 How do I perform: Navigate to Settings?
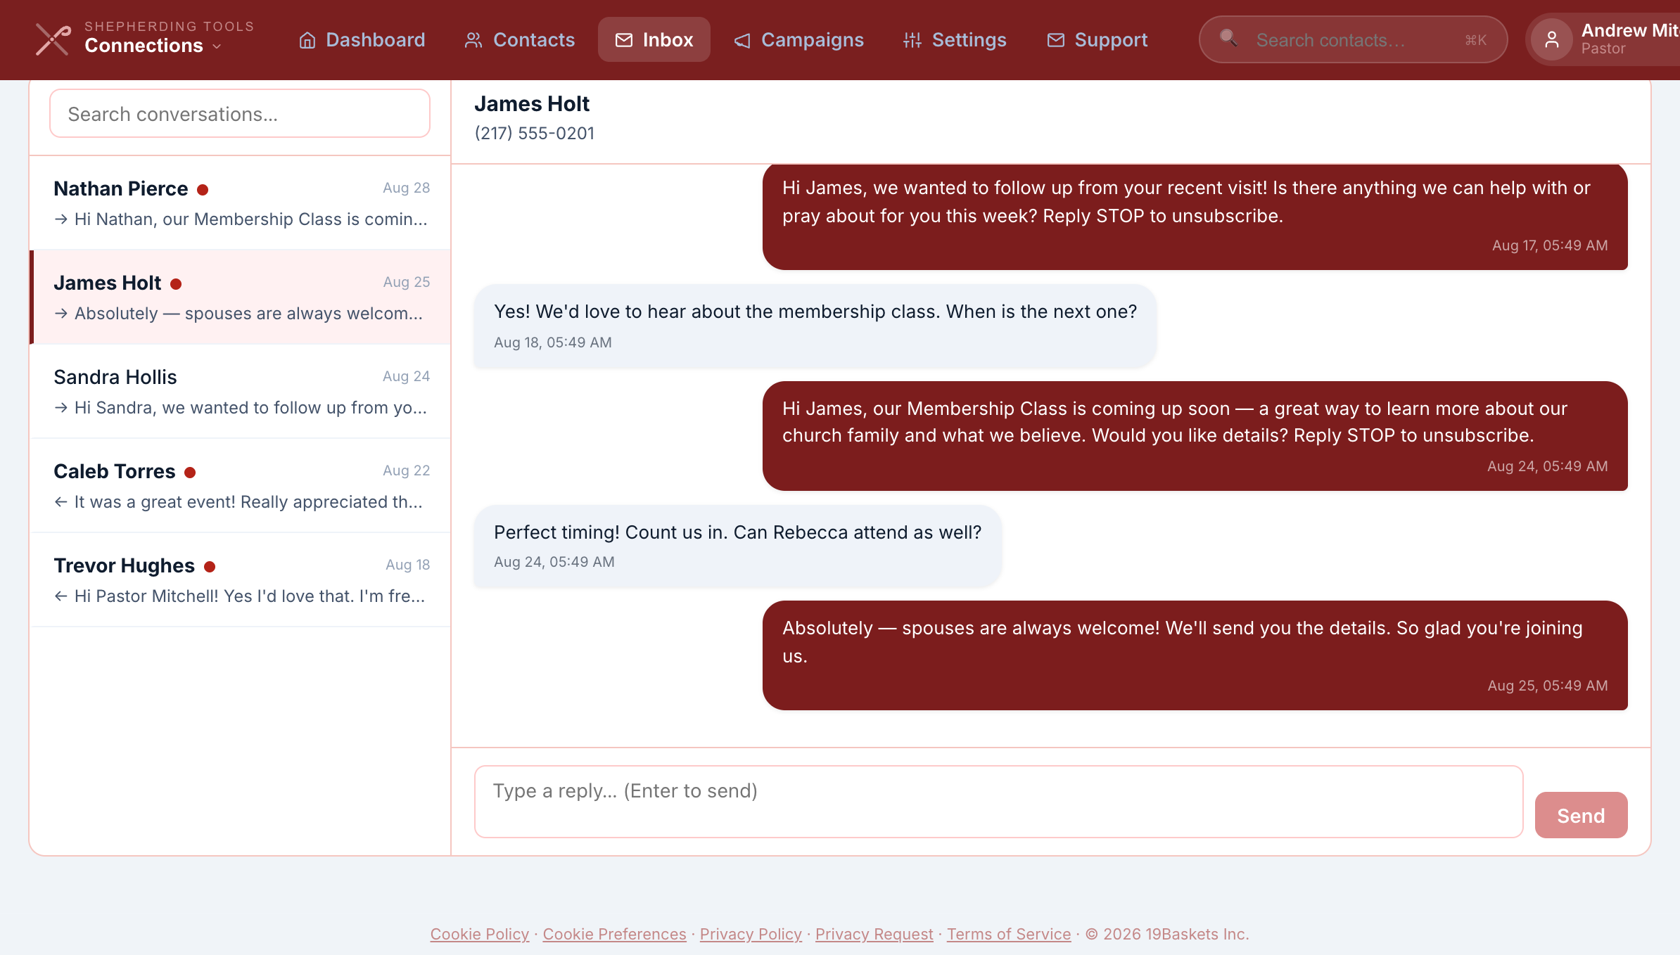pyautogui.click(x=955, y=39)
